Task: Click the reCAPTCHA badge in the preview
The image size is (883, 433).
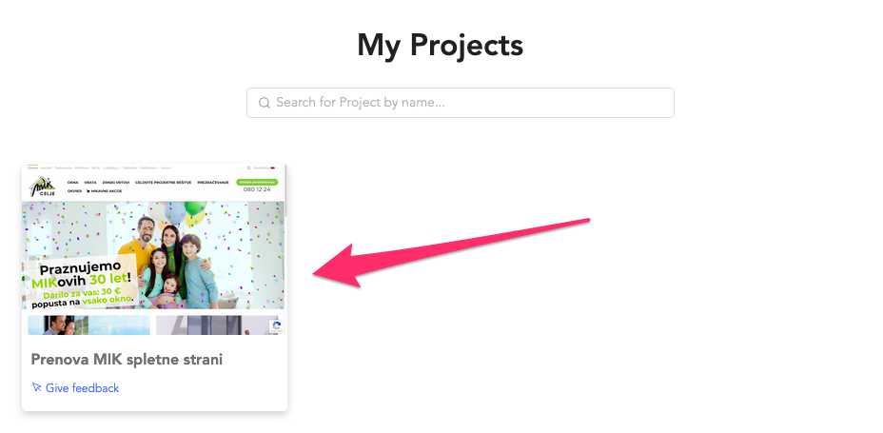Action: click(276, 325)
